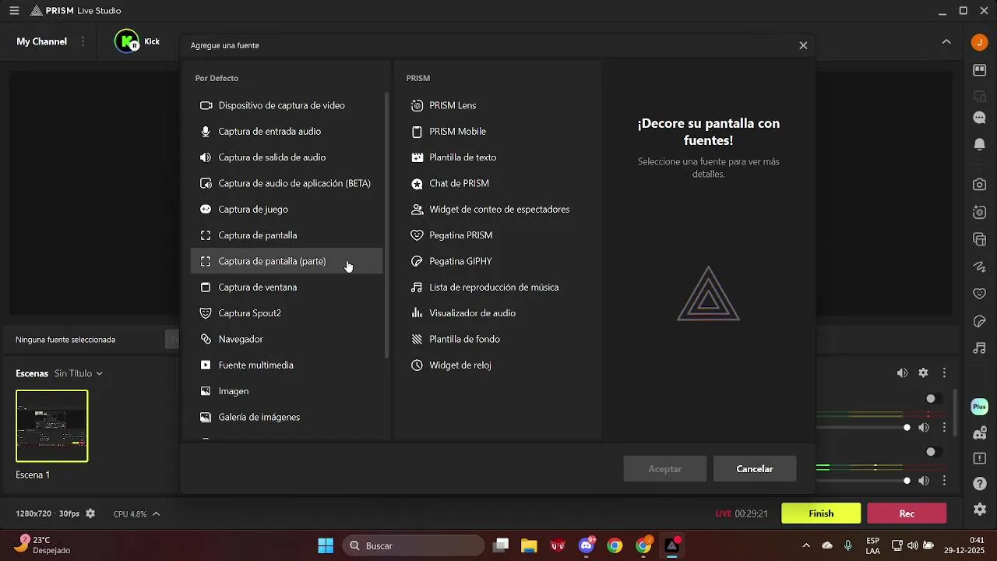Toggle first audio track switch

(933, 399)
